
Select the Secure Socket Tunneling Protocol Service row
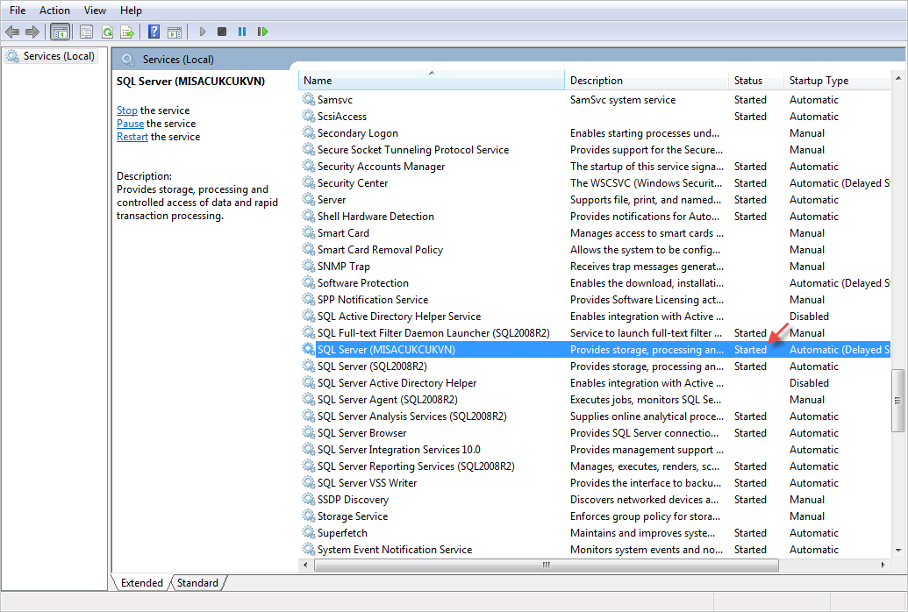tap(595, 150)
